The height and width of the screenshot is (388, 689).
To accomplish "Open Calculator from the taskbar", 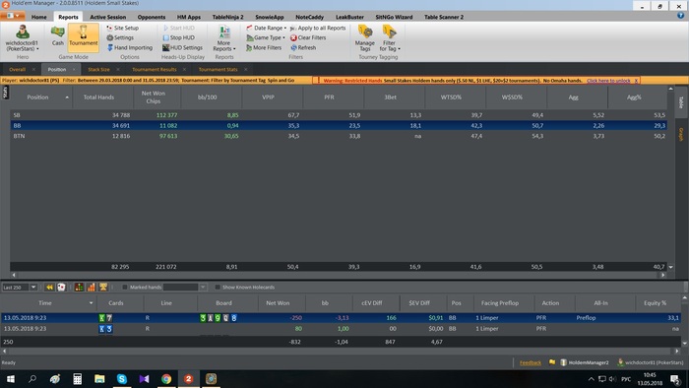I will pos(78,379).
